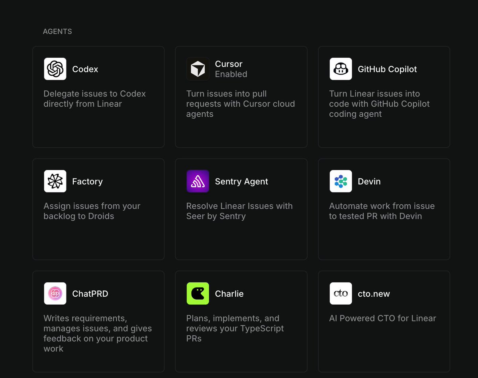Open the Codex integration title
The image size is (478, 378).
click(85, 69)
